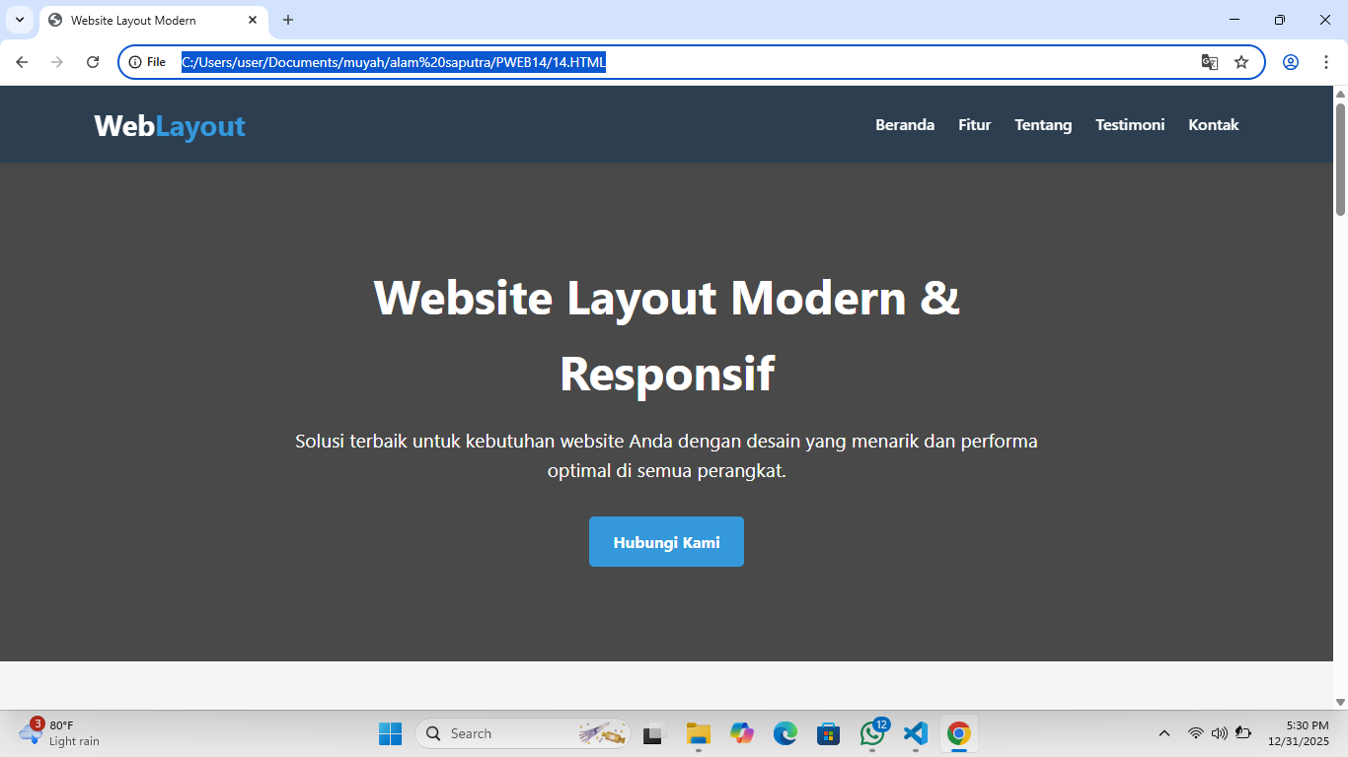Open the Chrome profile avatar

point(1290,62)
